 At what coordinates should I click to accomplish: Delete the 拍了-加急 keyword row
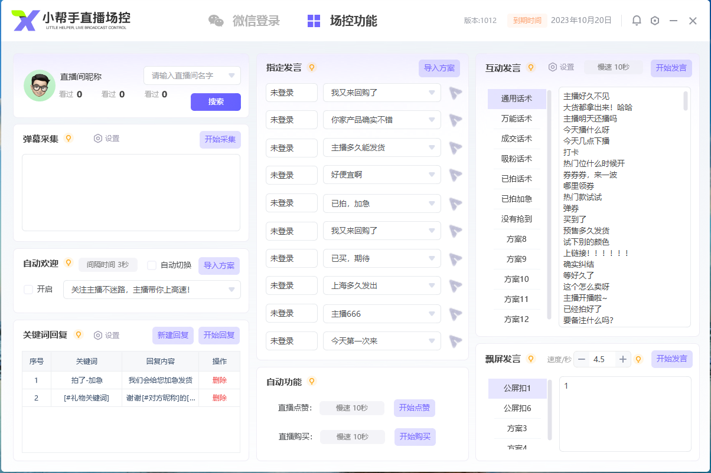coord(219,380)
